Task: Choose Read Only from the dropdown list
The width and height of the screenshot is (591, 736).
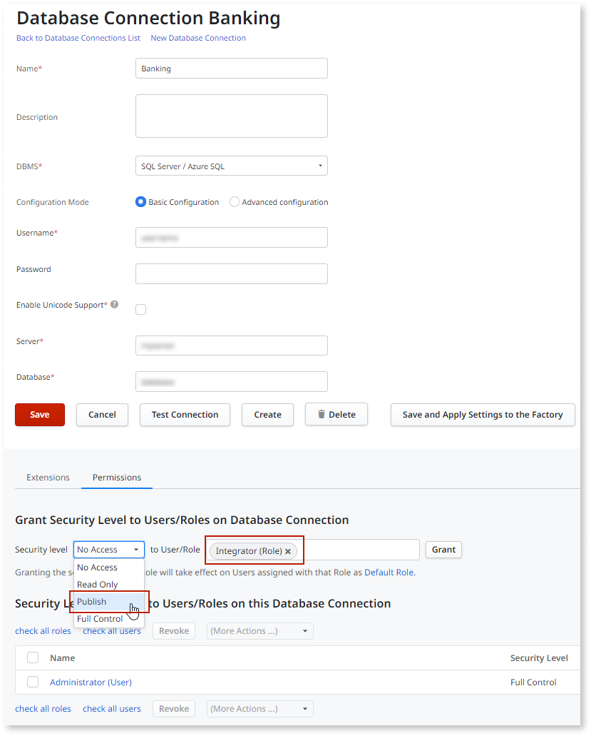Action: (109, 585)
